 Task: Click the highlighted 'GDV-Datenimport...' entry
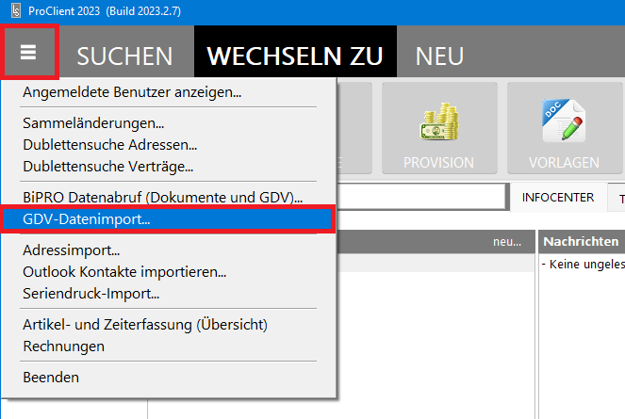87,219
